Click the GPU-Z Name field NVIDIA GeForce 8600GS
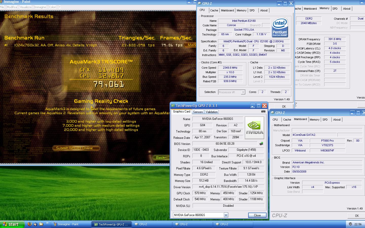Image resolution: width=365 pixels, height=228 pixels. click(x=217, y=119)
